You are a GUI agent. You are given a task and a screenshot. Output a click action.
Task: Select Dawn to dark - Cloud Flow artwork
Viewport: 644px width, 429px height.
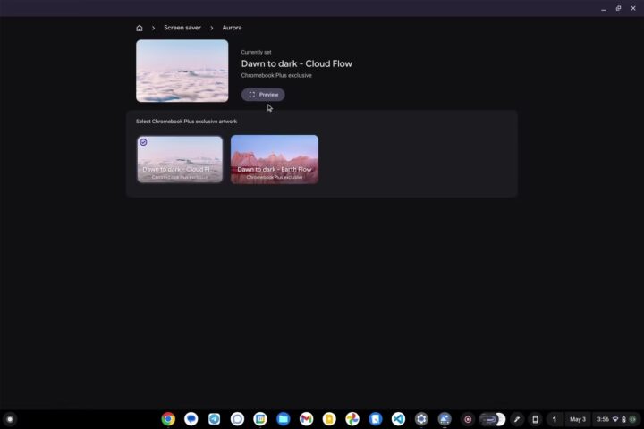pos(180,159)
